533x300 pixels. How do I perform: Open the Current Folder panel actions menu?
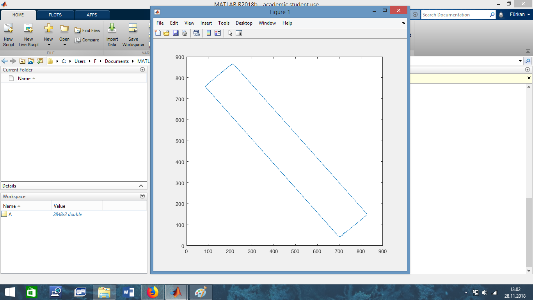142,70
